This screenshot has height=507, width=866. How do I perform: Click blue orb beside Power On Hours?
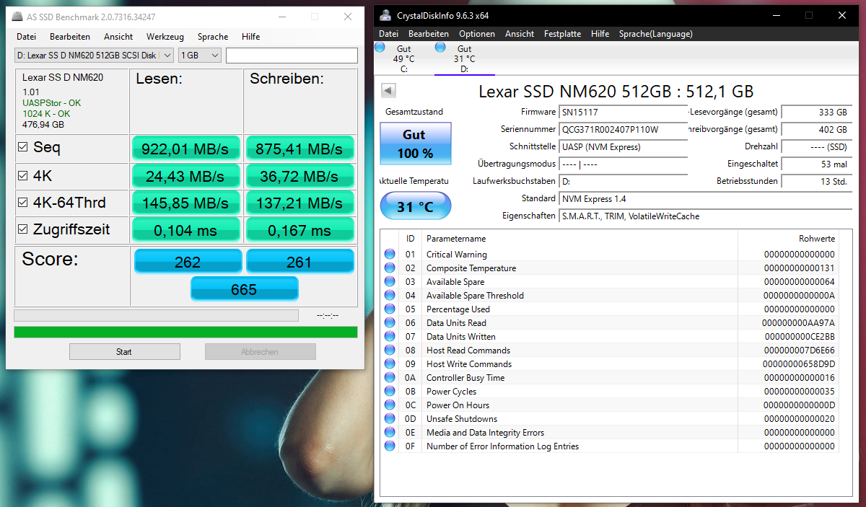(x=390, y=405)
